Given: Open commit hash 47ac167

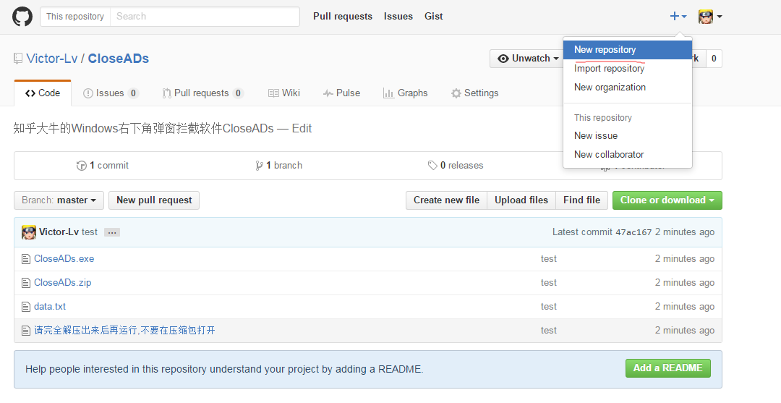Looking at the screenshot, I should coord(633,232).
